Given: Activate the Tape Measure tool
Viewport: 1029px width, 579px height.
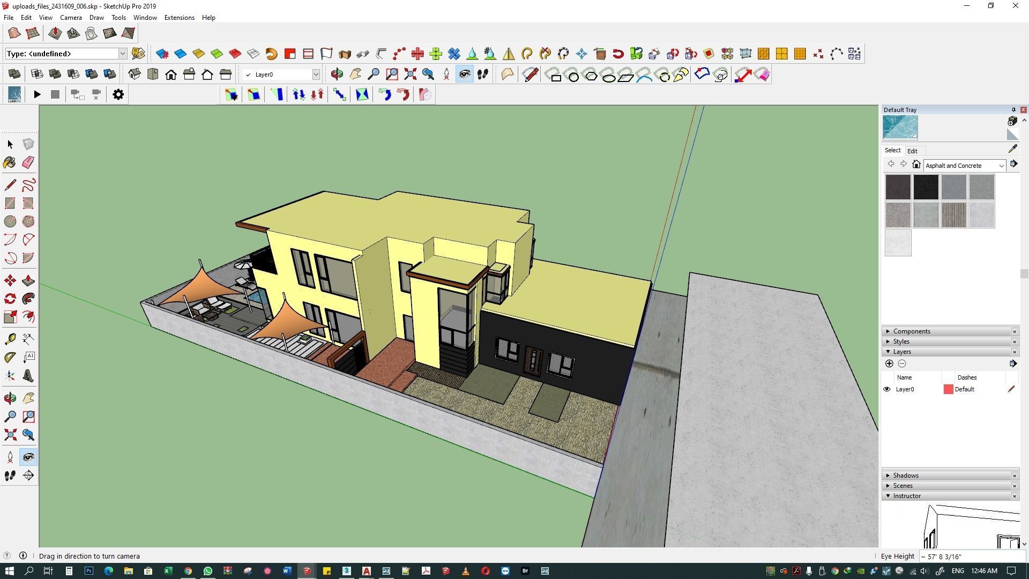Looking at the screenshot, I should point(10,339).
